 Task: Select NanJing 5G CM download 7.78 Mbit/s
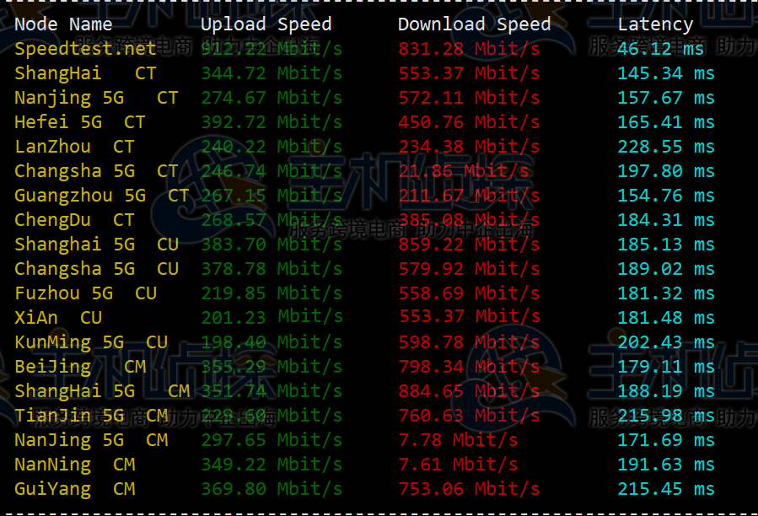point(459,440)
